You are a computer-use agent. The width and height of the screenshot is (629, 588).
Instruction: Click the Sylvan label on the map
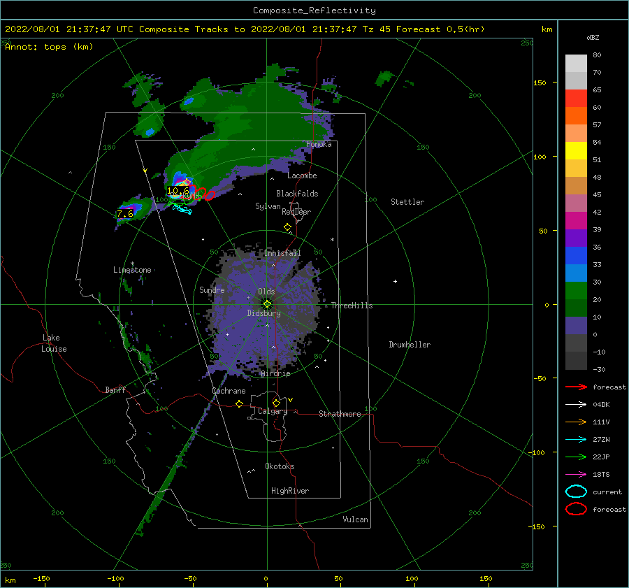point(268,206)
